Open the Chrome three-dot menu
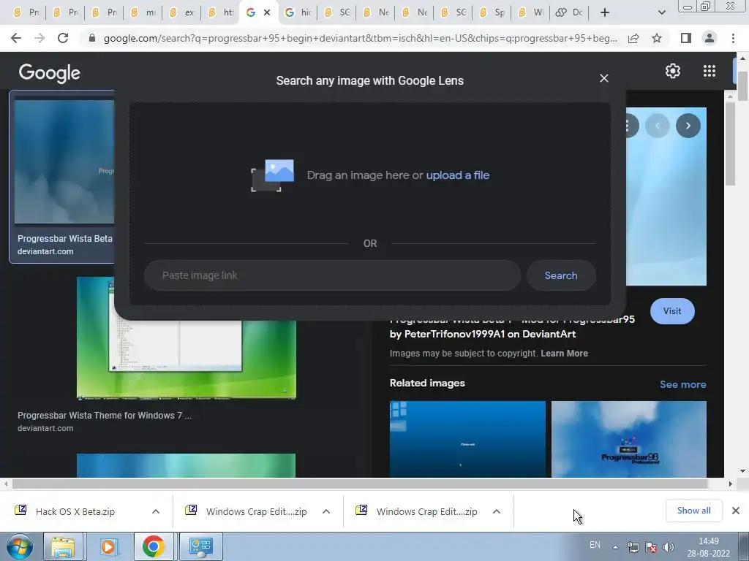 pos(733,38)
